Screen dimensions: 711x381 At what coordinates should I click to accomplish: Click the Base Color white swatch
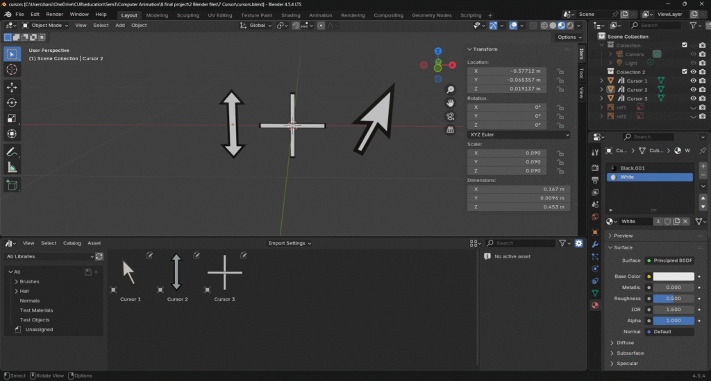(x=669, y=276)
